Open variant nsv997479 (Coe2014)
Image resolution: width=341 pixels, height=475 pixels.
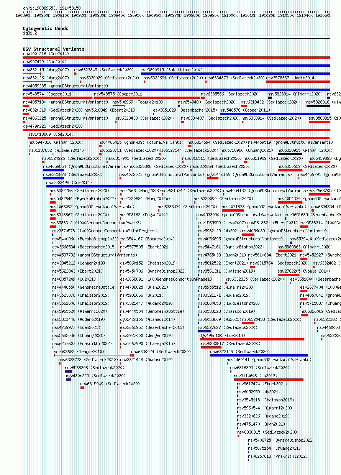coord(44,62)
